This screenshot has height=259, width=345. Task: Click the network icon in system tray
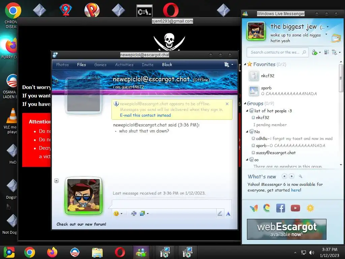tap(304, 253)
